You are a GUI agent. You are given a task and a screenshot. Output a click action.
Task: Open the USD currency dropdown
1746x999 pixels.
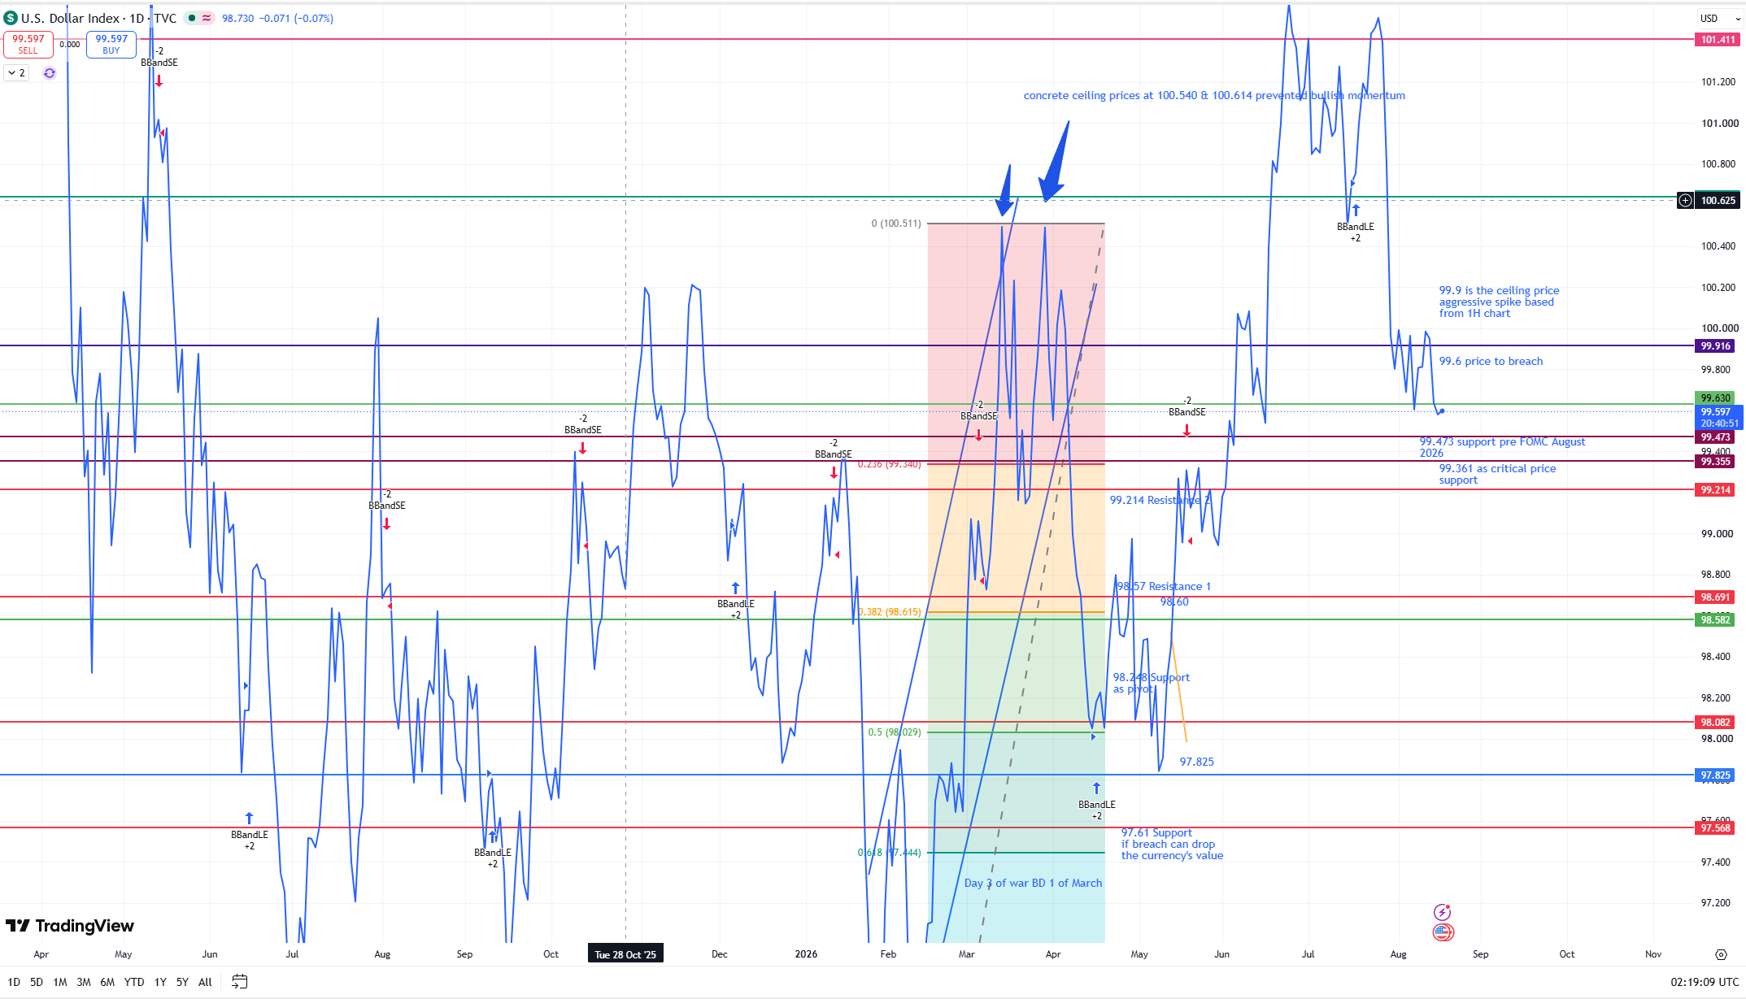tap(1709, 18)
